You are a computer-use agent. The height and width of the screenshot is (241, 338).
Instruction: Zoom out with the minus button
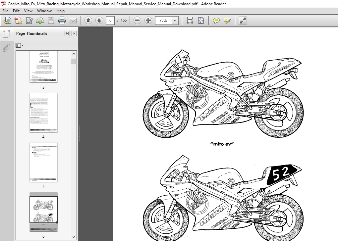tap(137, 21)
